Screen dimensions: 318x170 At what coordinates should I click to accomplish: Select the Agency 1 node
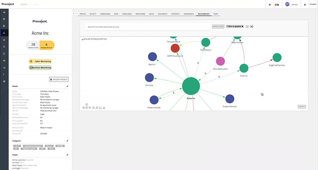tap(152, 57)
